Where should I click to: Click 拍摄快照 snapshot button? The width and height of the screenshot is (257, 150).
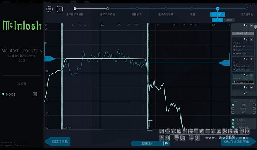(x=147, y=143)
